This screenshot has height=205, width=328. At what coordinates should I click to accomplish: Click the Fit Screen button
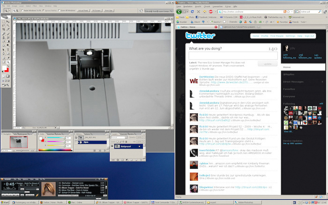(x=96, y=10)
